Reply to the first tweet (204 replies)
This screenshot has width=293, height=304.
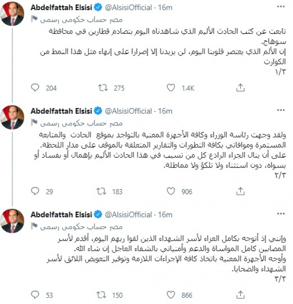pyautogui.click(x=36, y=88)
